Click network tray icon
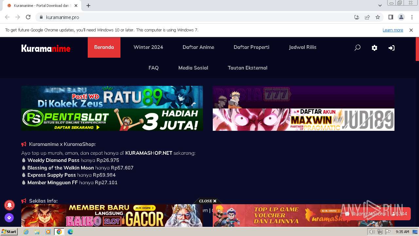This screenshot has height=236, width=419. pyautogui.click(x=380, y=232)
